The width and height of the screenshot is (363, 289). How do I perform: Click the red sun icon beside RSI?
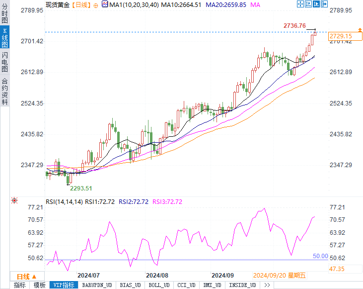pos(14,201)
